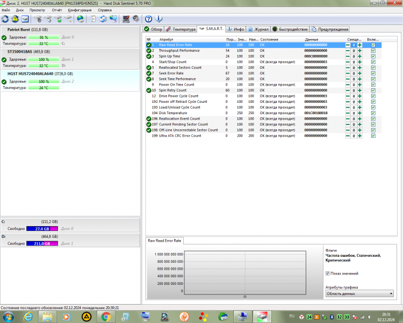This screenshot has height=323, width=403.
Task: Increase offset for Spin Retry Count
Action: pos(359,90)
